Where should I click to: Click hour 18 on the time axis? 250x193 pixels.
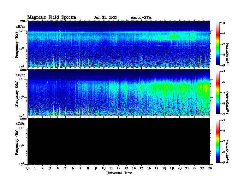click(x=164, y=168)
